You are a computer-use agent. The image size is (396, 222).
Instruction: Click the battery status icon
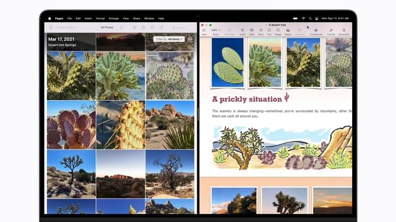point(295,18)
